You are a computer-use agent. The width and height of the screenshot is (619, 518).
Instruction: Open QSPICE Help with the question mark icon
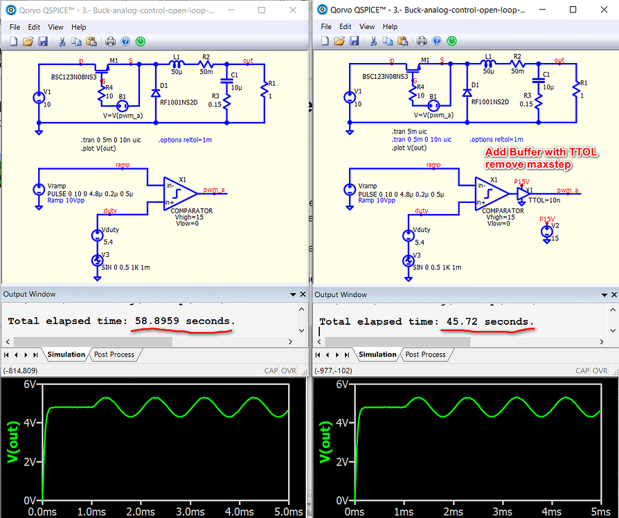[x=125, y=41]
